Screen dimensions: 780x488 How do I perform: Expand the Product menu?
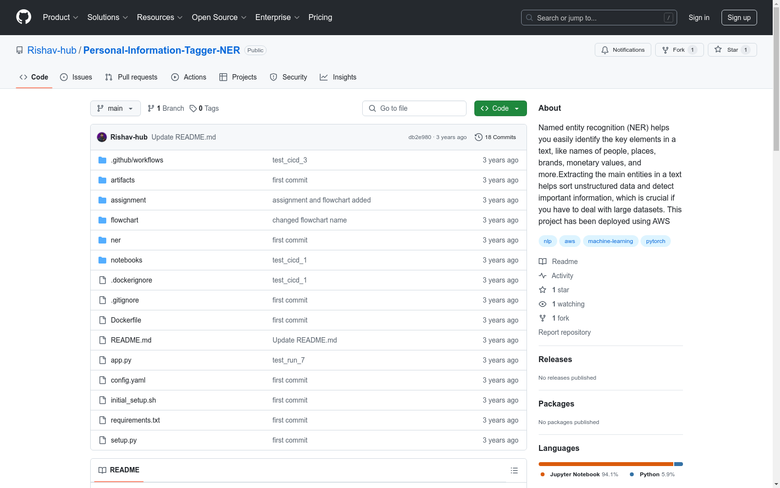coord(60,17)
